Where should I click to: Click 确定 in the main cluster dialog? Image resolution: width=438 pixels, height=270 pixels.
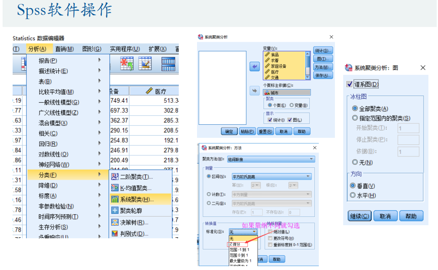[229, 131]
